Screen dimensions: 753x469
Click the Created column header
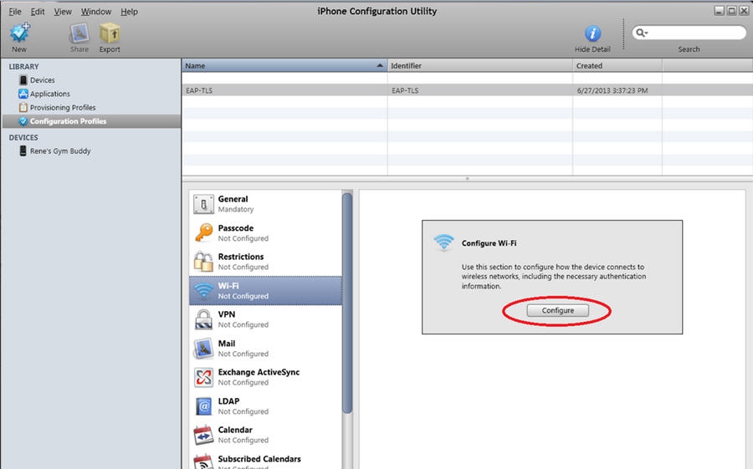tap(617, 66)
